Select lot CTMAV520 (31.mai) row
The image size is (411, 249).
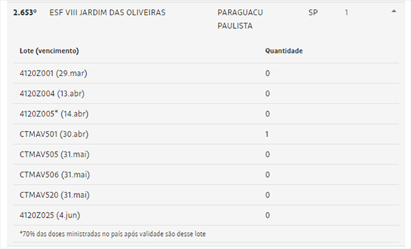(206, 195)
